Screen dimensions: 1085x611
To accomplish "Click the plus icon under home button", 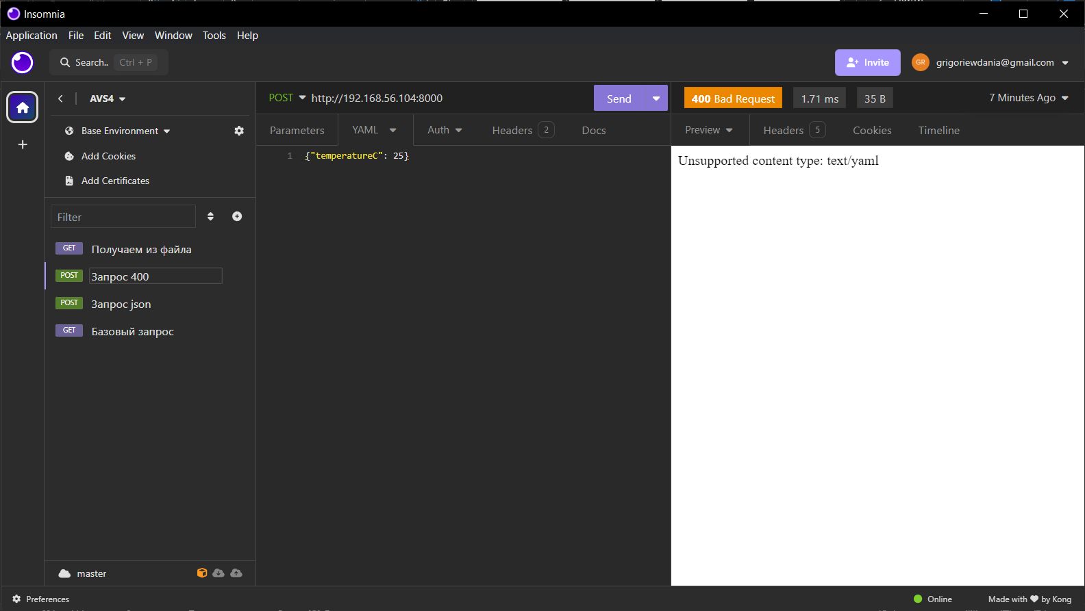I will 23,144.
